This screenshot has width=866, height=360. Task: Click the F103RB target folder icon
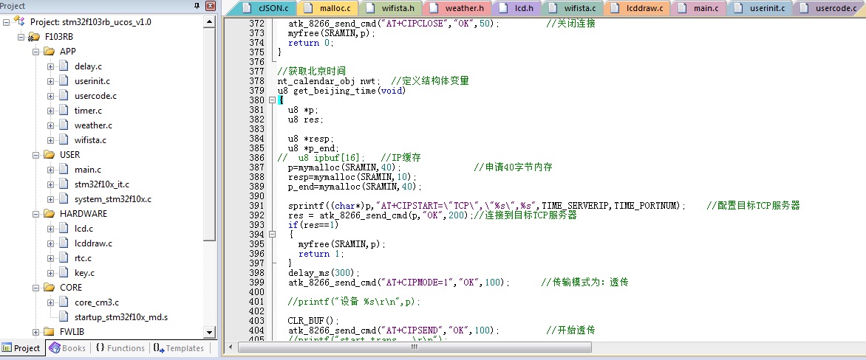pos(34,37)
